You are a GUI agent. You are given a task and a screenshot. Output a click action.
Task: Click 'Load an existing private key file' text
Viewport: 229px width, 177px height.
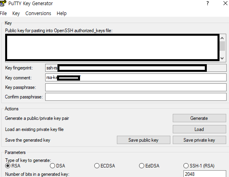pos(34,129)
